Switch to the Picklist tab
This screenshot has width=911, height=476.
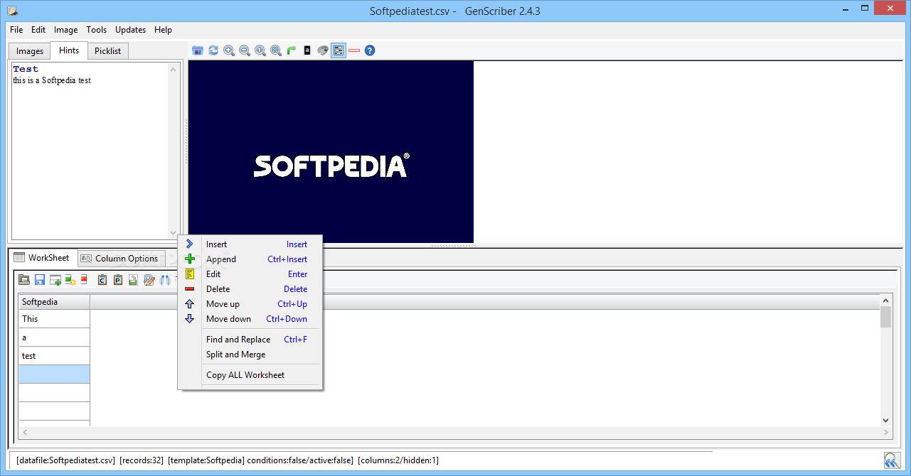pyautogui.click(x=108, y=51)
